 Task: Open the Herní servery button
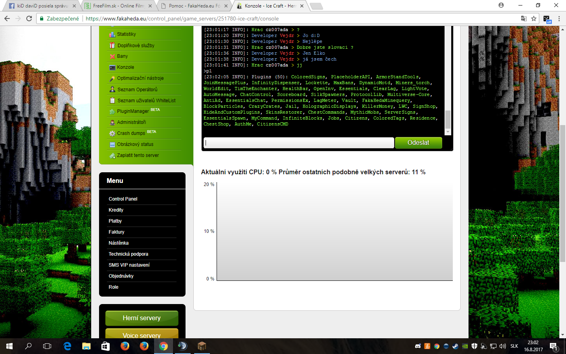pyautogui.click(x=141, y=318)
